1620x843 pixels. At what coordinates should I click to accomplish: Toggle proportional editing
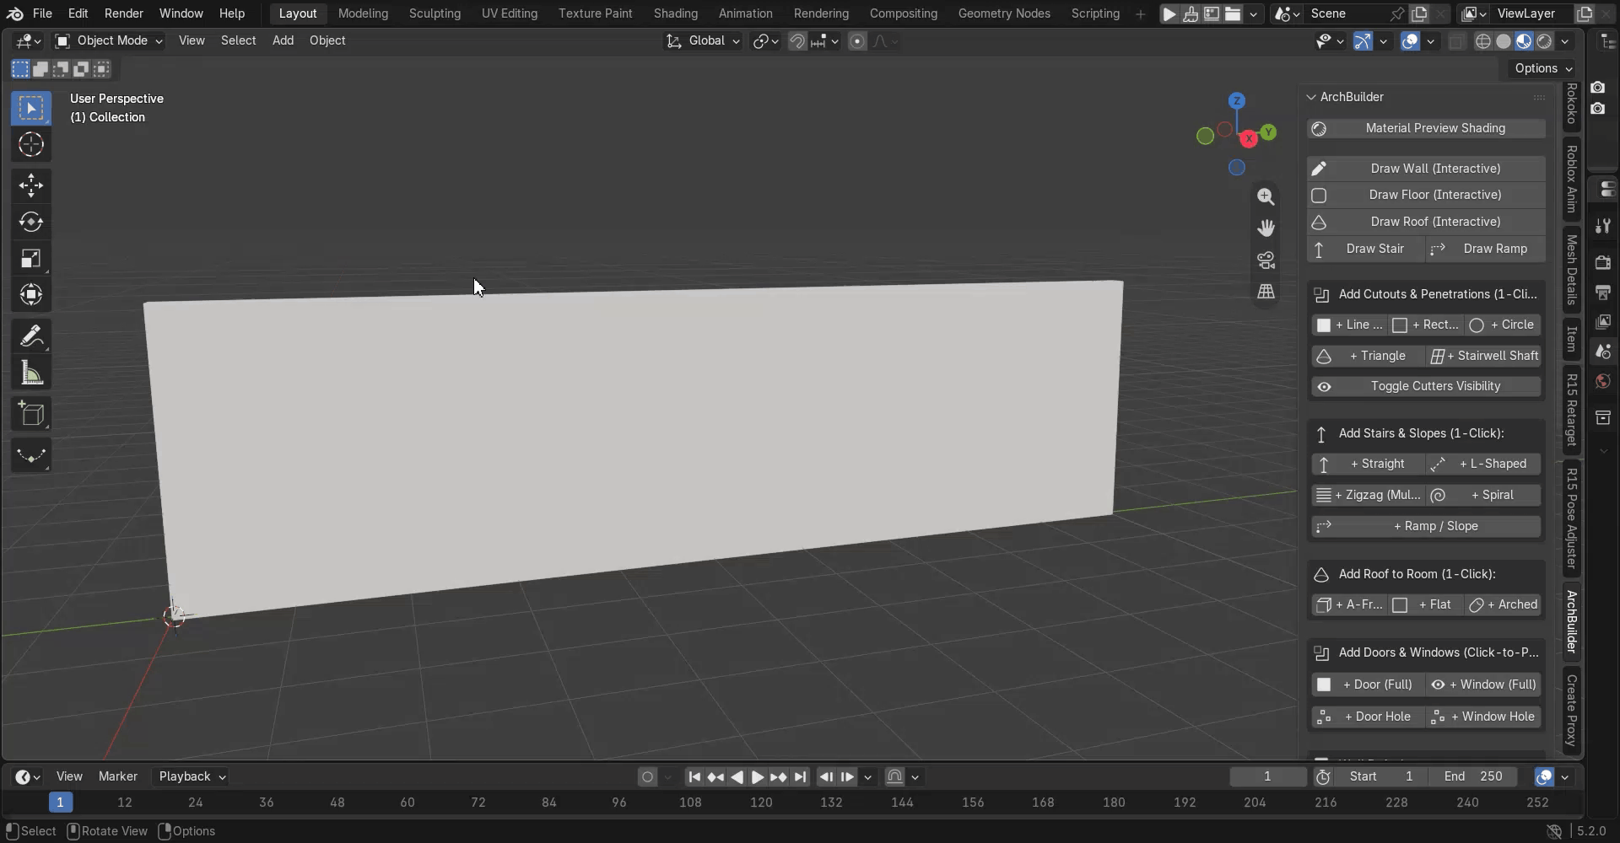[x=857, y=41]
